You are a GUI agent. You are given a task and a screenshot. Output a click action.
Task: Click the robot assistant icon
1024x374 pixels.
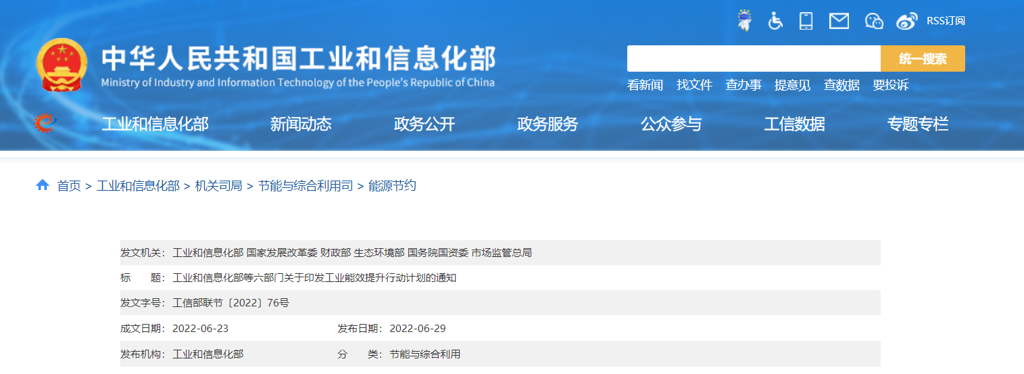click(x=744, y=20)
